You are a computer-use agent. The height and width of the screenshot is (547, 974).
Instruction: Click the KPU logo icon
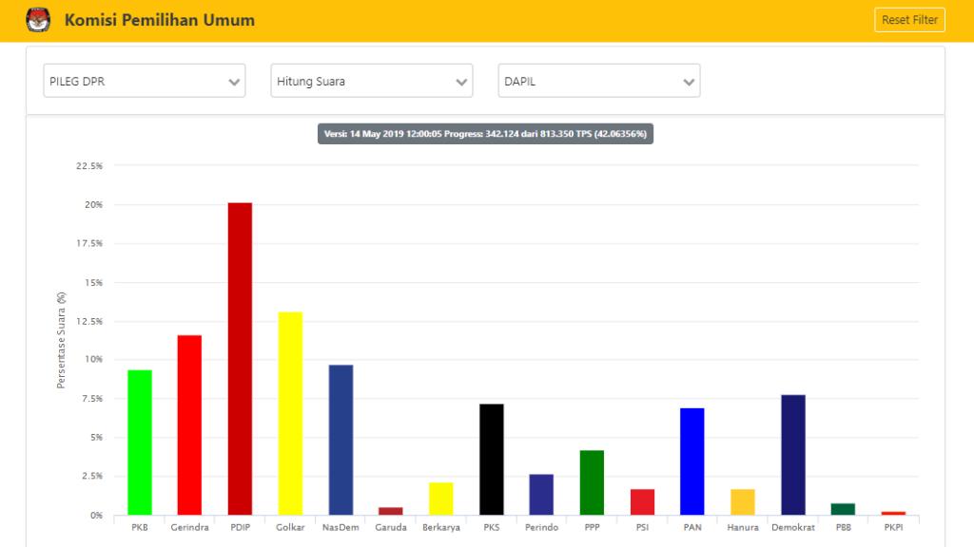(38, 20)
